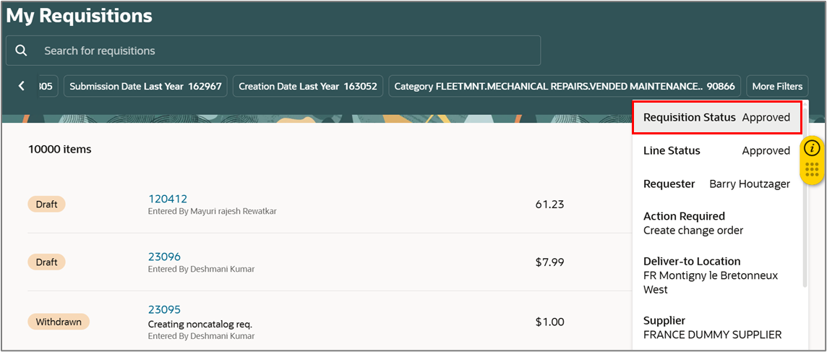Image resolution: width=827 pixels, height=352 pixels.
Task: Click the search magnifier icon
Action: (21, 51)
